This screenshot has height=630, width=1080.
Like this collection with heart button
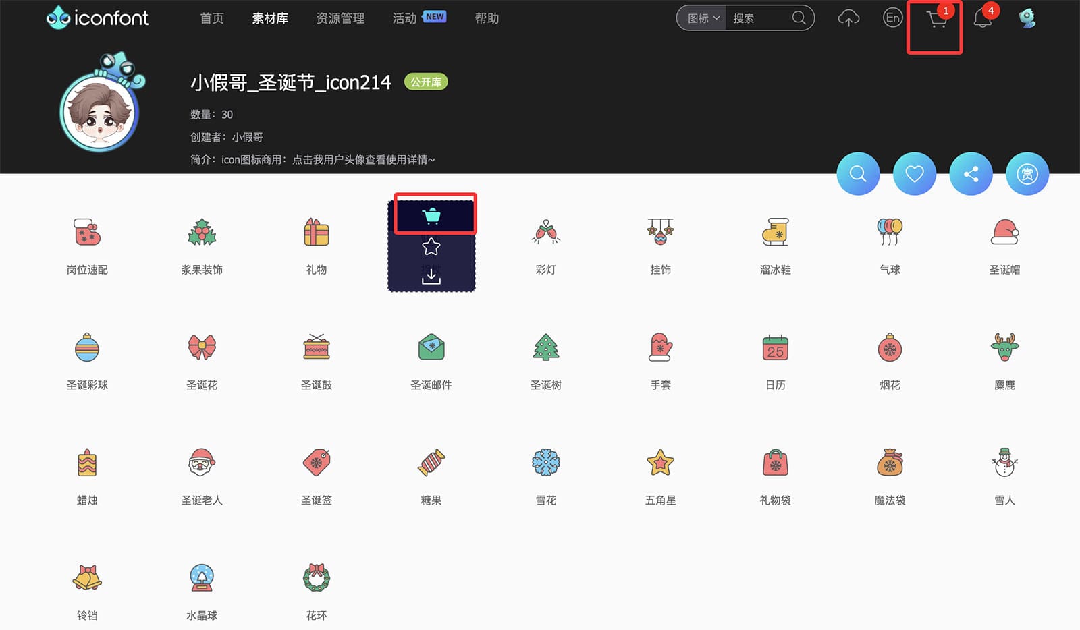[914, 174]
